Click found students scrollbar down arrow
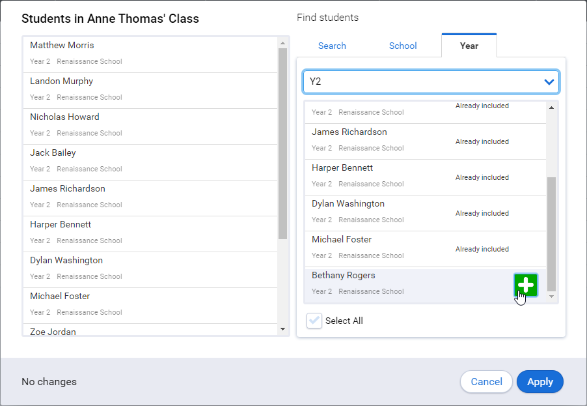Screen dimensions: 587x406 tap(551, 297)
